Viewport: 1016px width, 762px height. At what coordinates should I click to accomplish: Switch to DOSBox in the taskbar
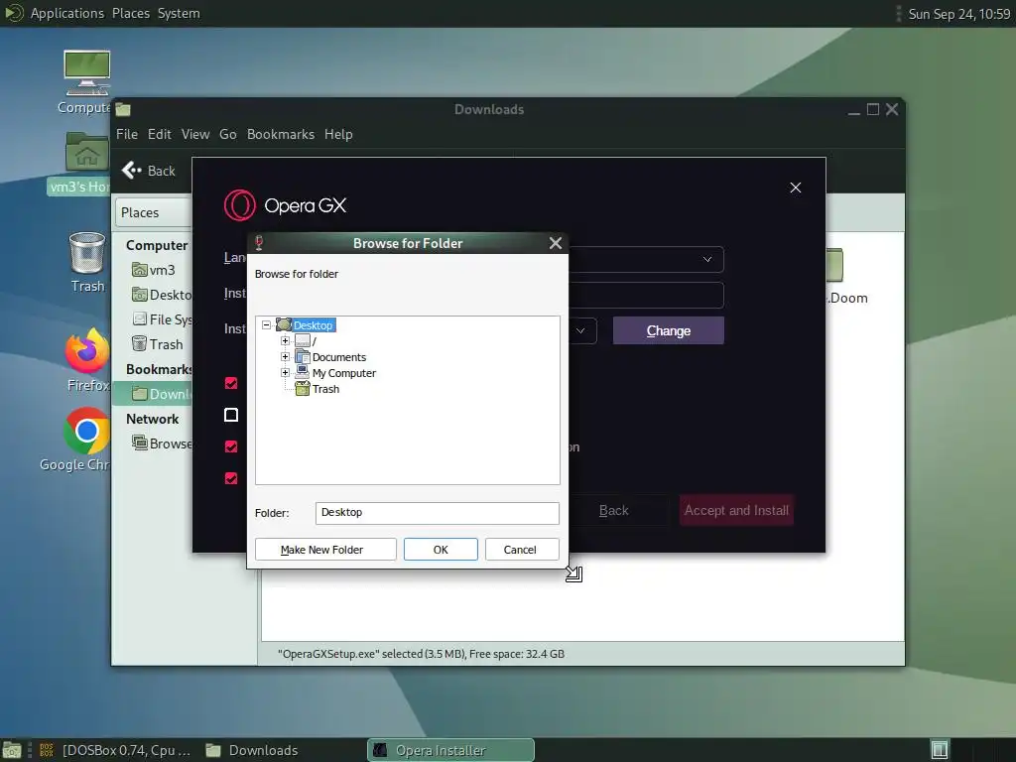[117, 750]
